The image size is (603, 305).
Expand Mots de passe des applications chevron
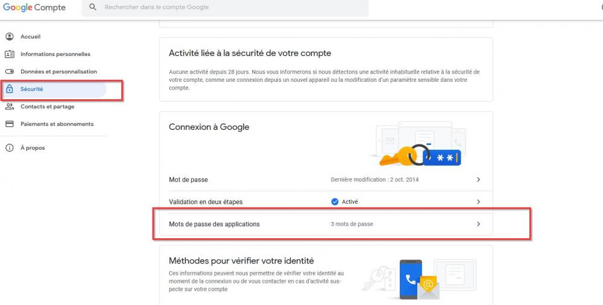coord(478,224)
